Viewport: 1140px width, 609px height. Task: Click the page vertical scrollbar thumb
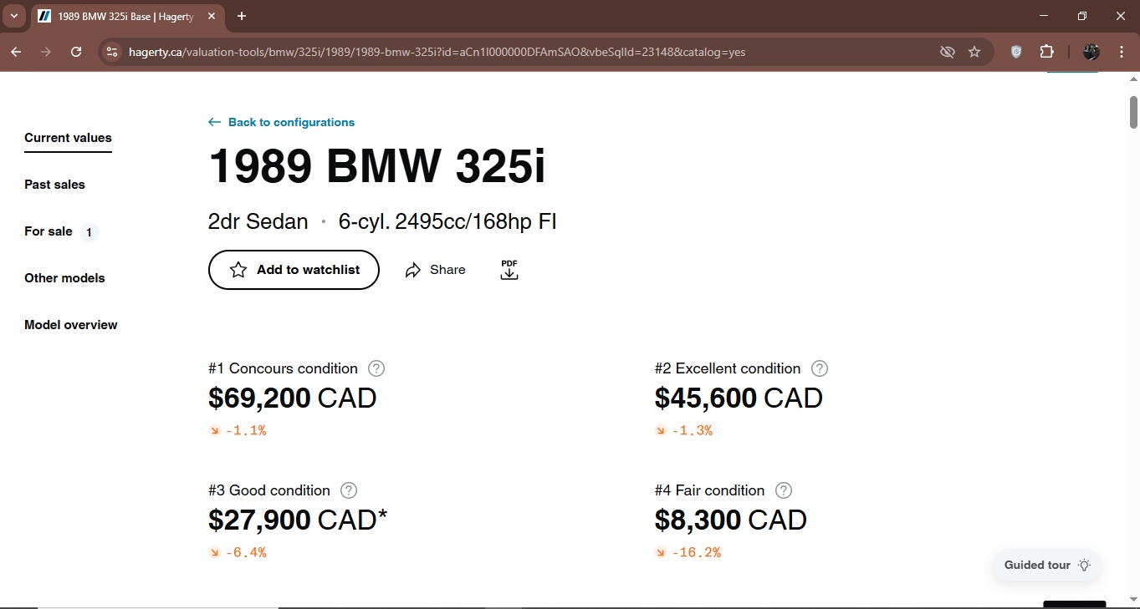(1134, 112)
